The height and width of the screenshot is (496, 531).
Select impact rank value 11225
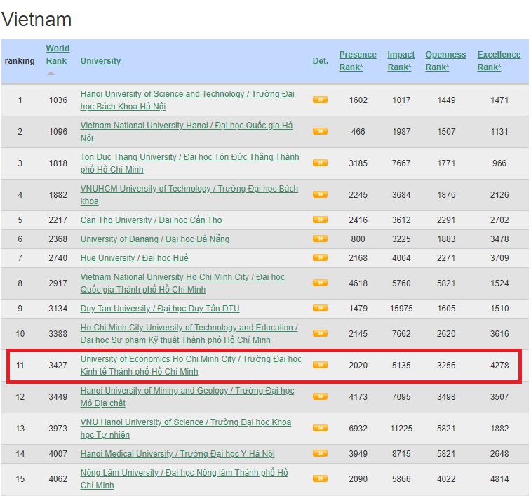[x=401, y=428]
